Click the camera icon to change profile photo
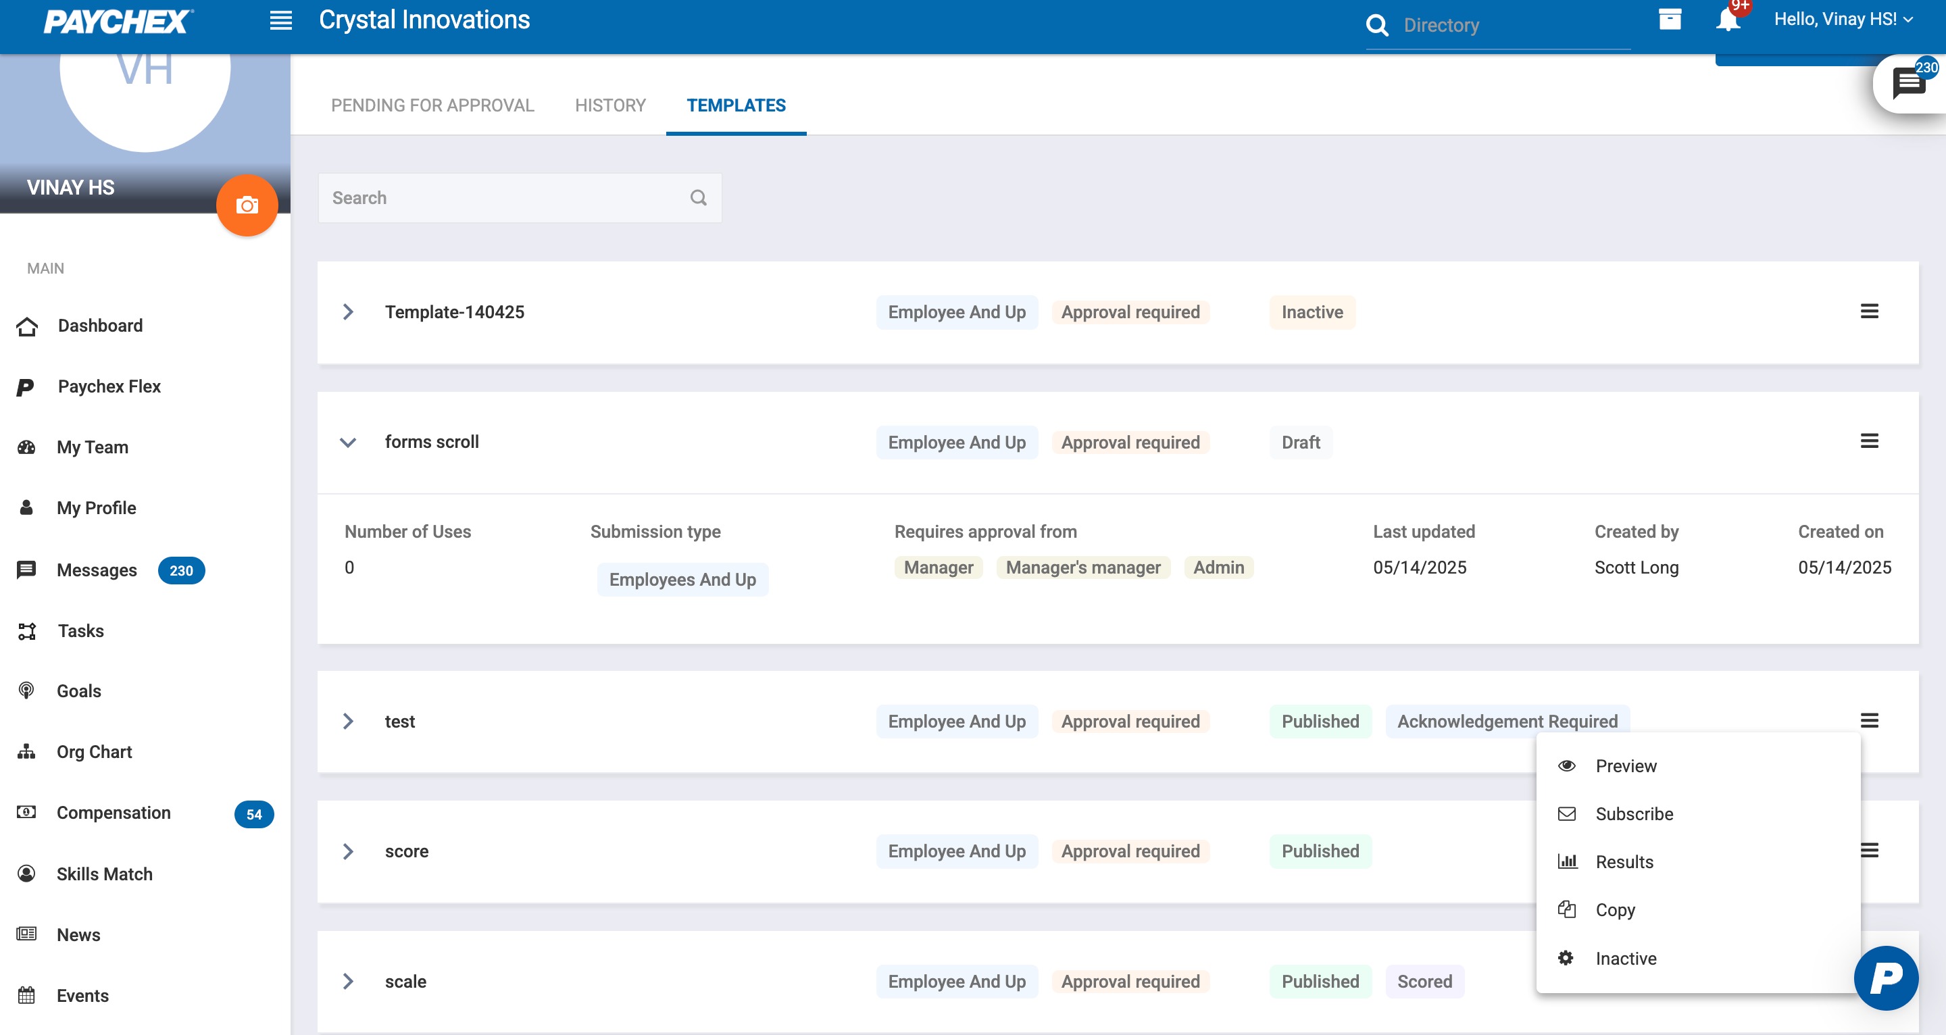 247,205
